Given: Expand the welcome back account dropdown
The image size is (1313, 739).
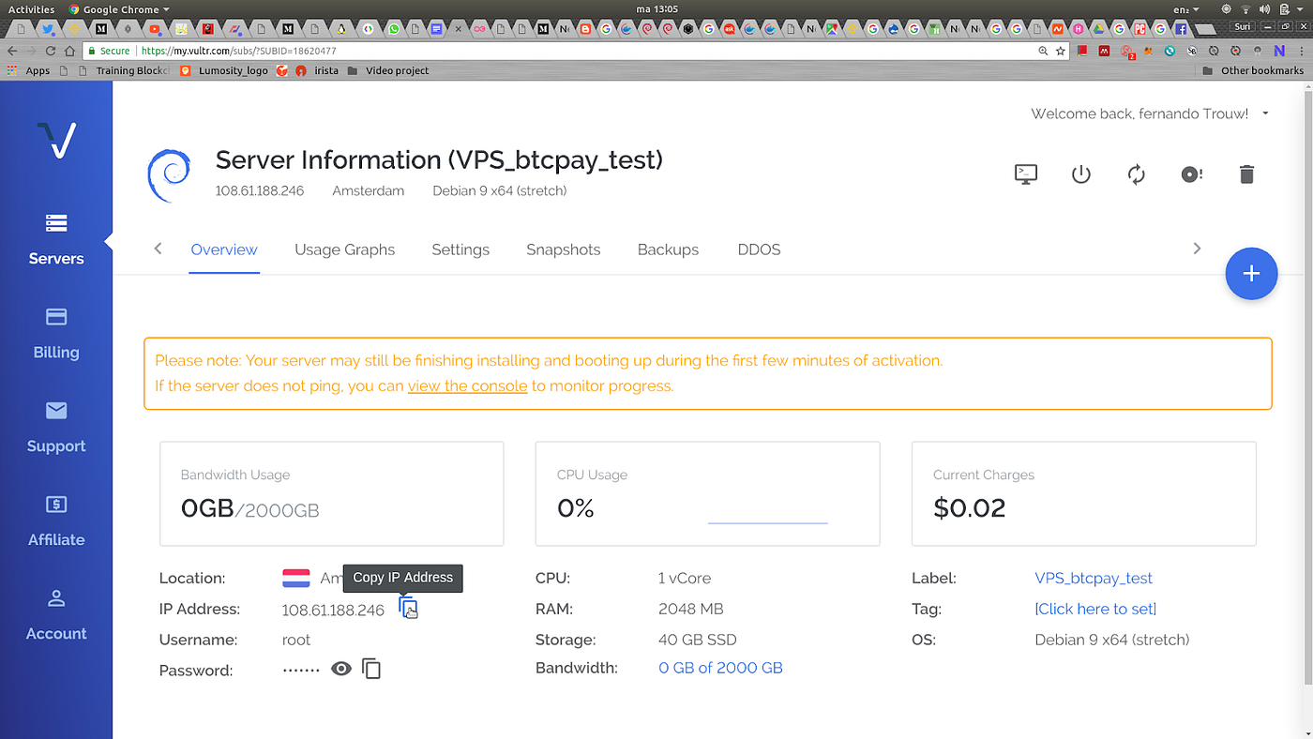Looking at the screenshot, I should point(1264,113).
